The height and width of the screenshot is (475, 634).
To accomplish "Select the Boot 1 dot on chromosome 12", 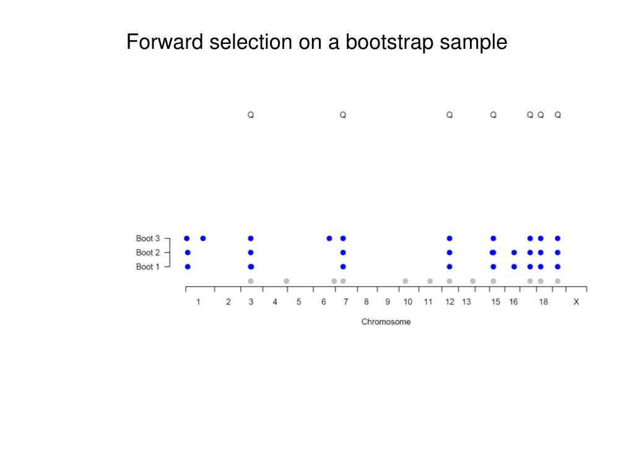I will click(449, 267).
